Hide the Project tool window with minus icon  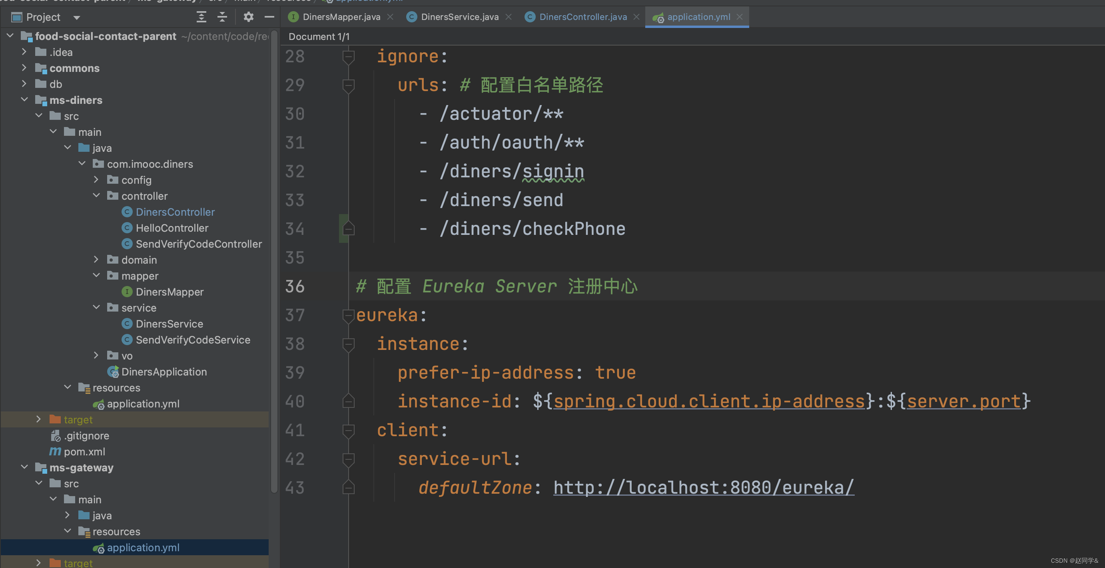(269, 17)
